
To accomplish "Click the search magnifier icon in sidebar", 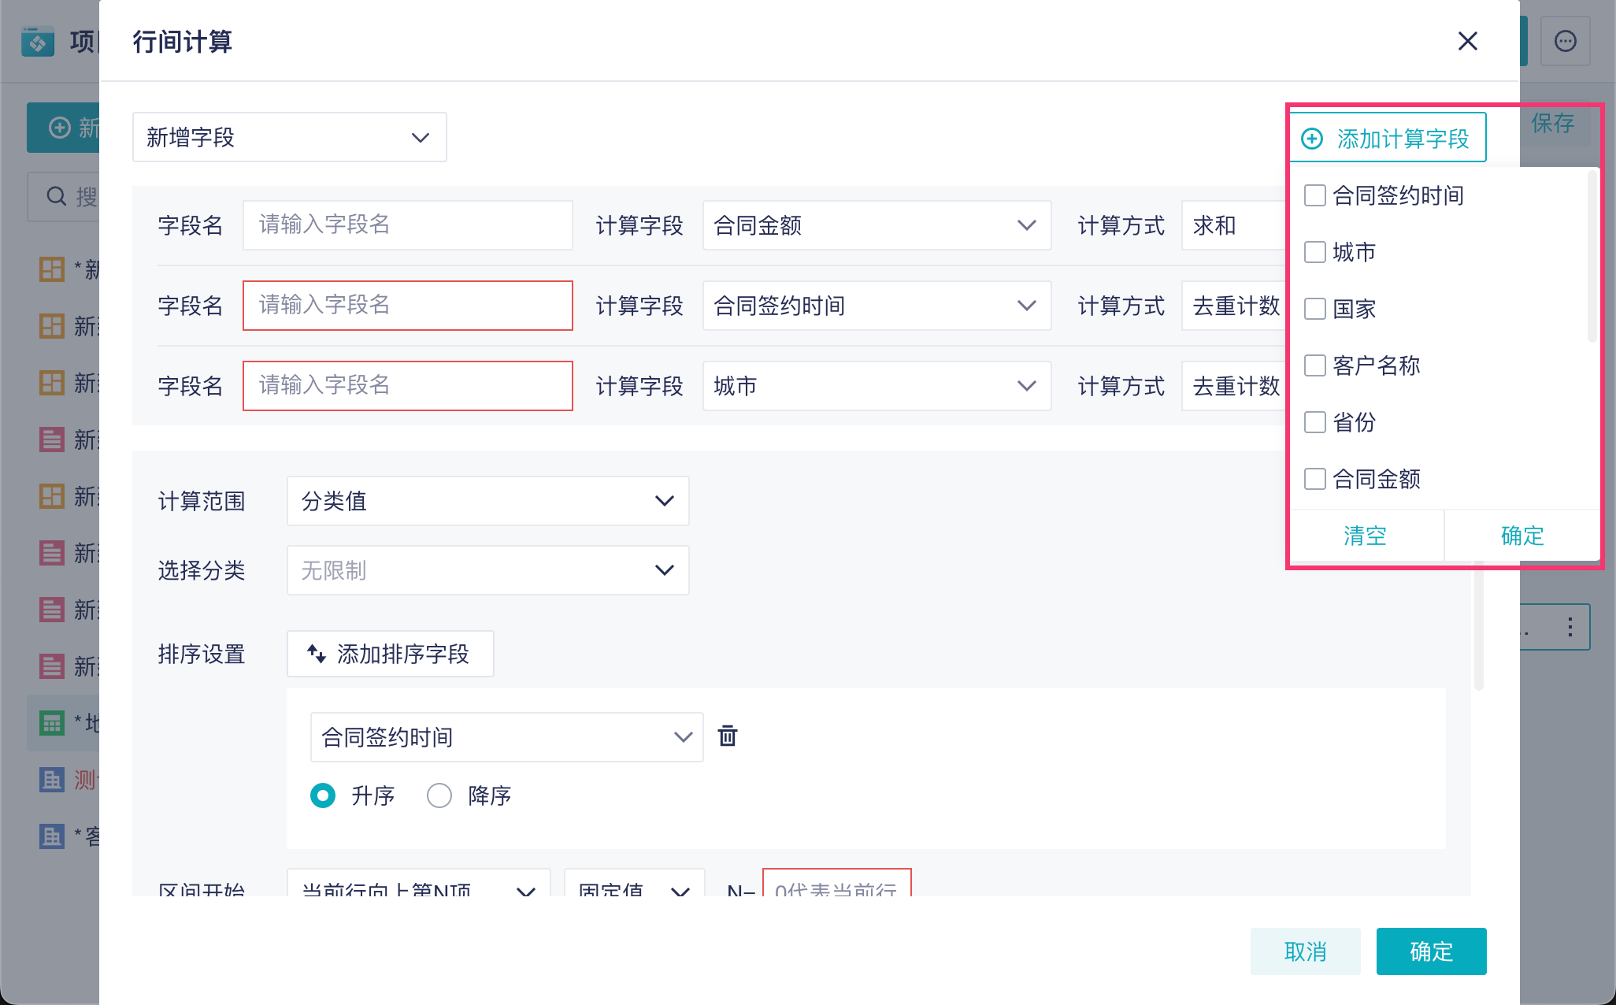I will pyautogui.click(x=56, y=196).
